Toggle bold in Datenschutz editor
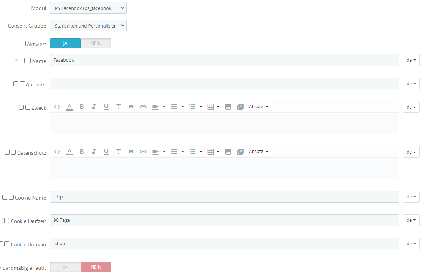 (x=82, y=152)
